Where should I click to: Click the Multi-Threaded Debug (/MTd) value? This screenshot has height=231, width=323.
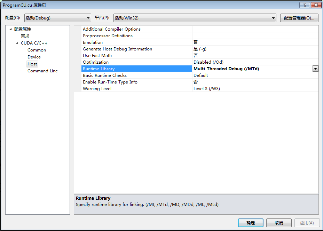click(x=226, y=69)
